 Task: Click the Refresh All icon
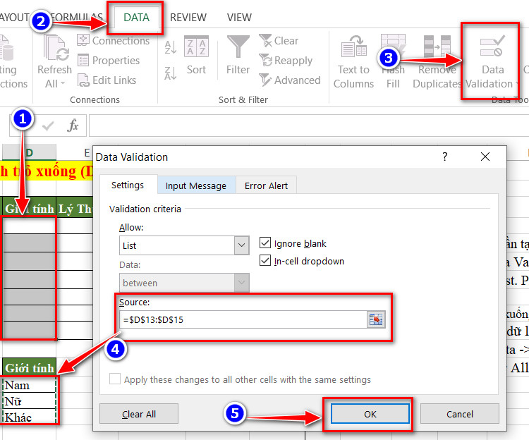(56, 49)
